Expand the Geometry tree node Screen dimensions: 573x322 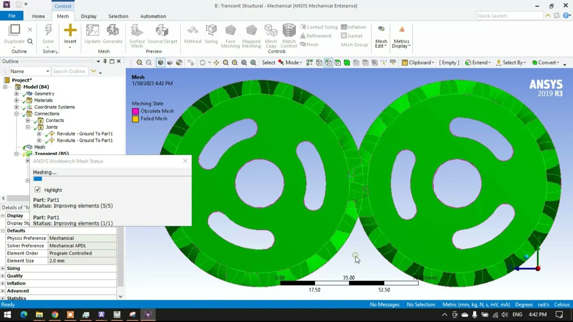17,93
